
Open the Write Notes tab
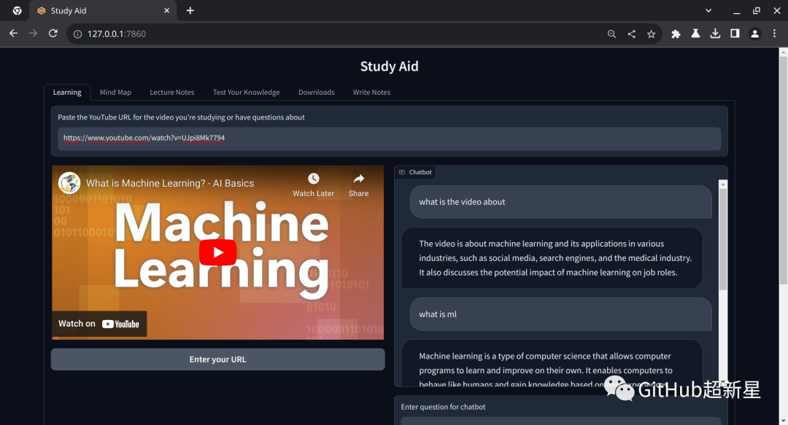(x=372, y=93)
